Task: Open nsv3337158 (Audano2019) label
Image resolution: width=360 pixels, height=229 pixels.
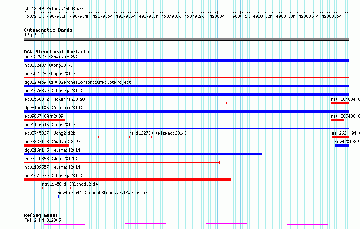Action: 52,142
